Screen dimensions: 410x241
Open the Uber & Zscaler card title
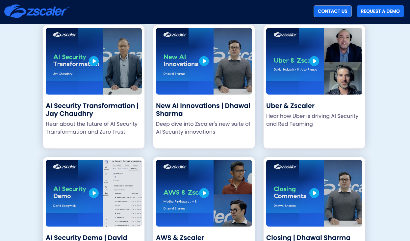(x=290, y=106)
